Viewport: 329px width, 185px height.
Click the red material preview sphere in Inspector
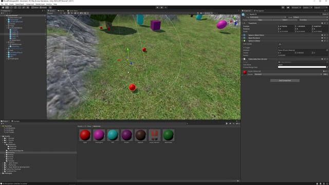click(245, 72)
